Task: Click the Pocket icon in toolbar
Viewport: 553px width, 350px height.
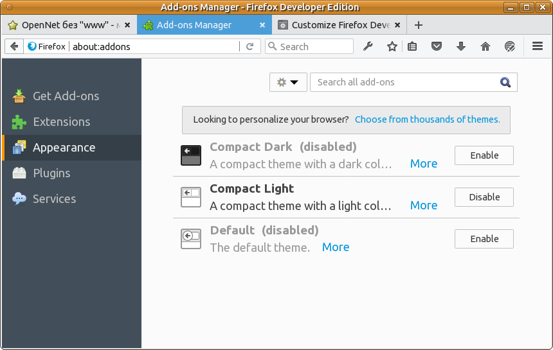Action: pyautogui.click(x=437, y=46)
